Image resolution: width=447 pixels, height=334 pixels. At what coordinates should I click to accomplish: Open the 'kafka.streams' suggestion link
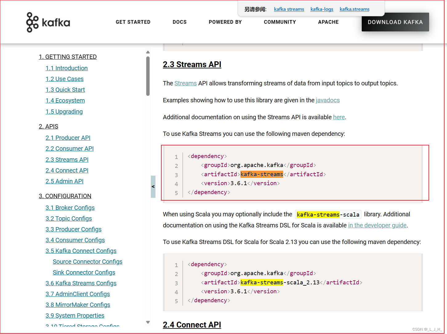(354, 9)
